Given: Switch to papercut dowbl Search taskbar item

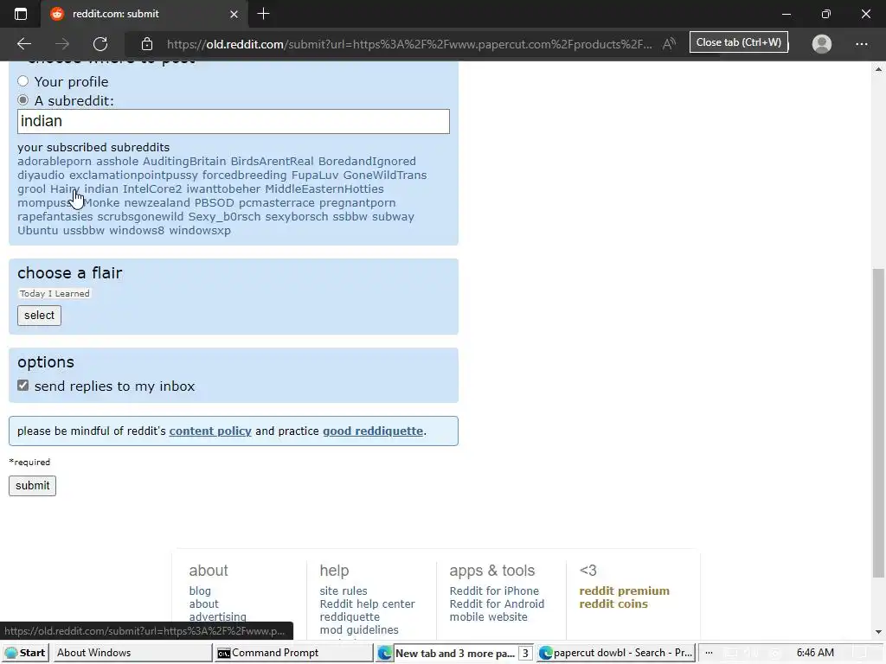Looking at the screenshot, I should (x=616, y=653).
